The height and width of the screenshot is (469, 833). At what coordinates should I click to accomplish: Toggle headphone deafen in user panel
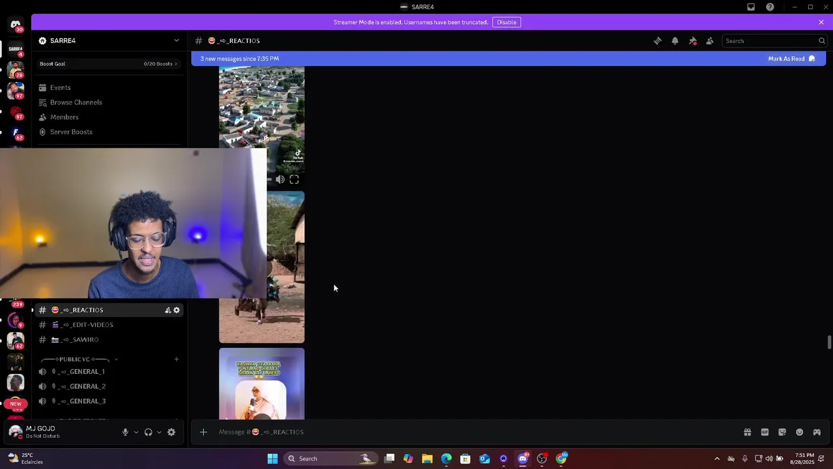(148, 432)
